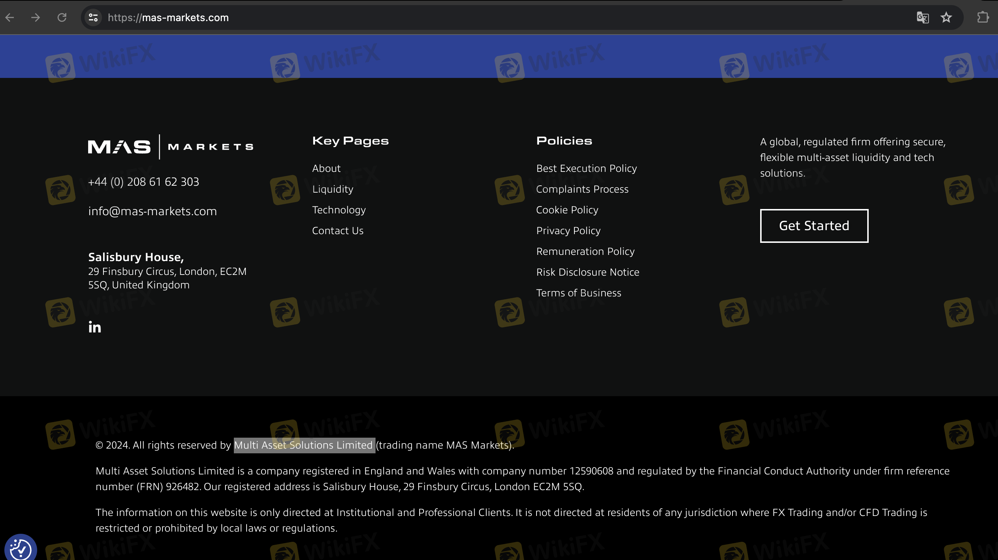Image resolution: width=998 pixels, height=560 pixels.
Task: Open Contact Us page
Action: tap(337, 230)
